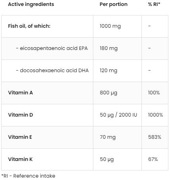
Task: Click the % RI* column header
Action: [154, 4]
